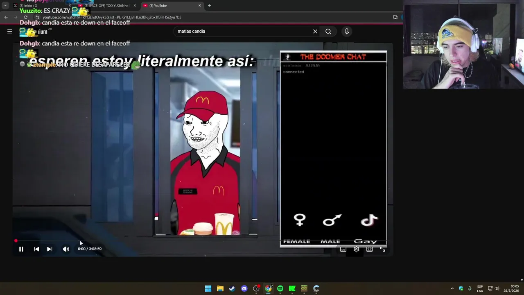Click 'connected' text in Doomer Chat
Image resolution: width=524 pixels, height=295 pixels.
tap(294, 72)
